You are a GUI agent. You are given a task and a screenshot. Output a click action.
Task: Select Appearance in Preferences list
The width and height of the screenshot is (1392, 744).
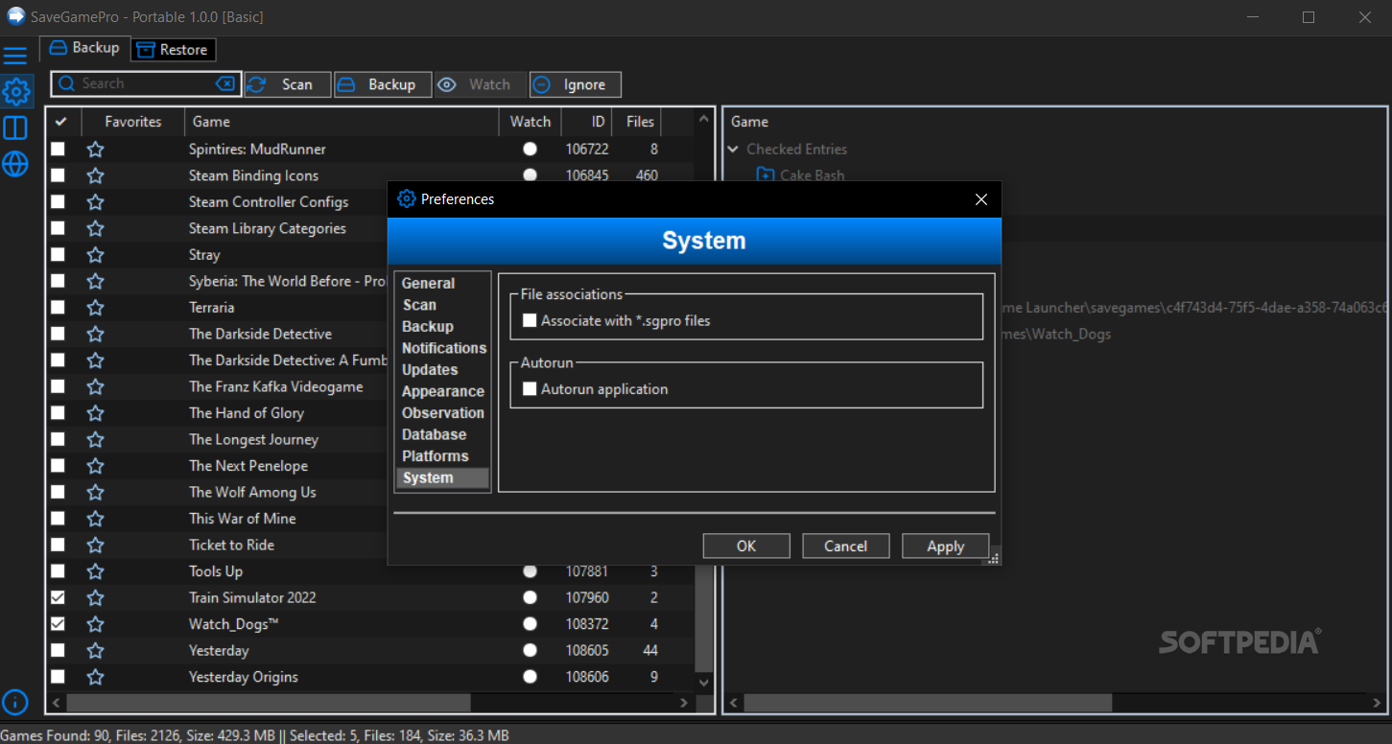(442, 391)
